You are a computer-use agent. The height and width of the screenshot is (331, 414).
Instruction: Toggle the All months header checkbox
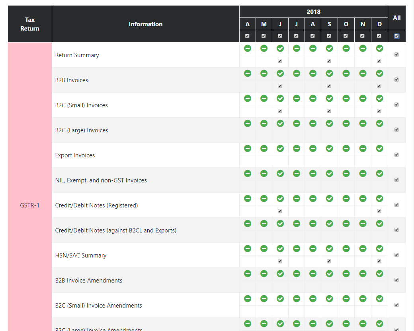coord(396,36)
